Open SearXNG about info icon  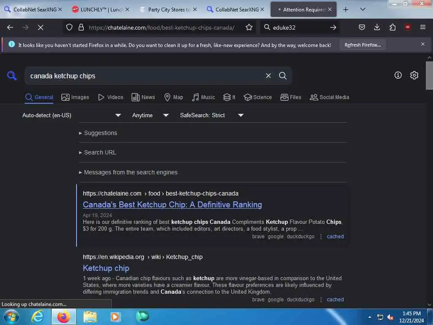pyautogui.click(x=398, y=75)
